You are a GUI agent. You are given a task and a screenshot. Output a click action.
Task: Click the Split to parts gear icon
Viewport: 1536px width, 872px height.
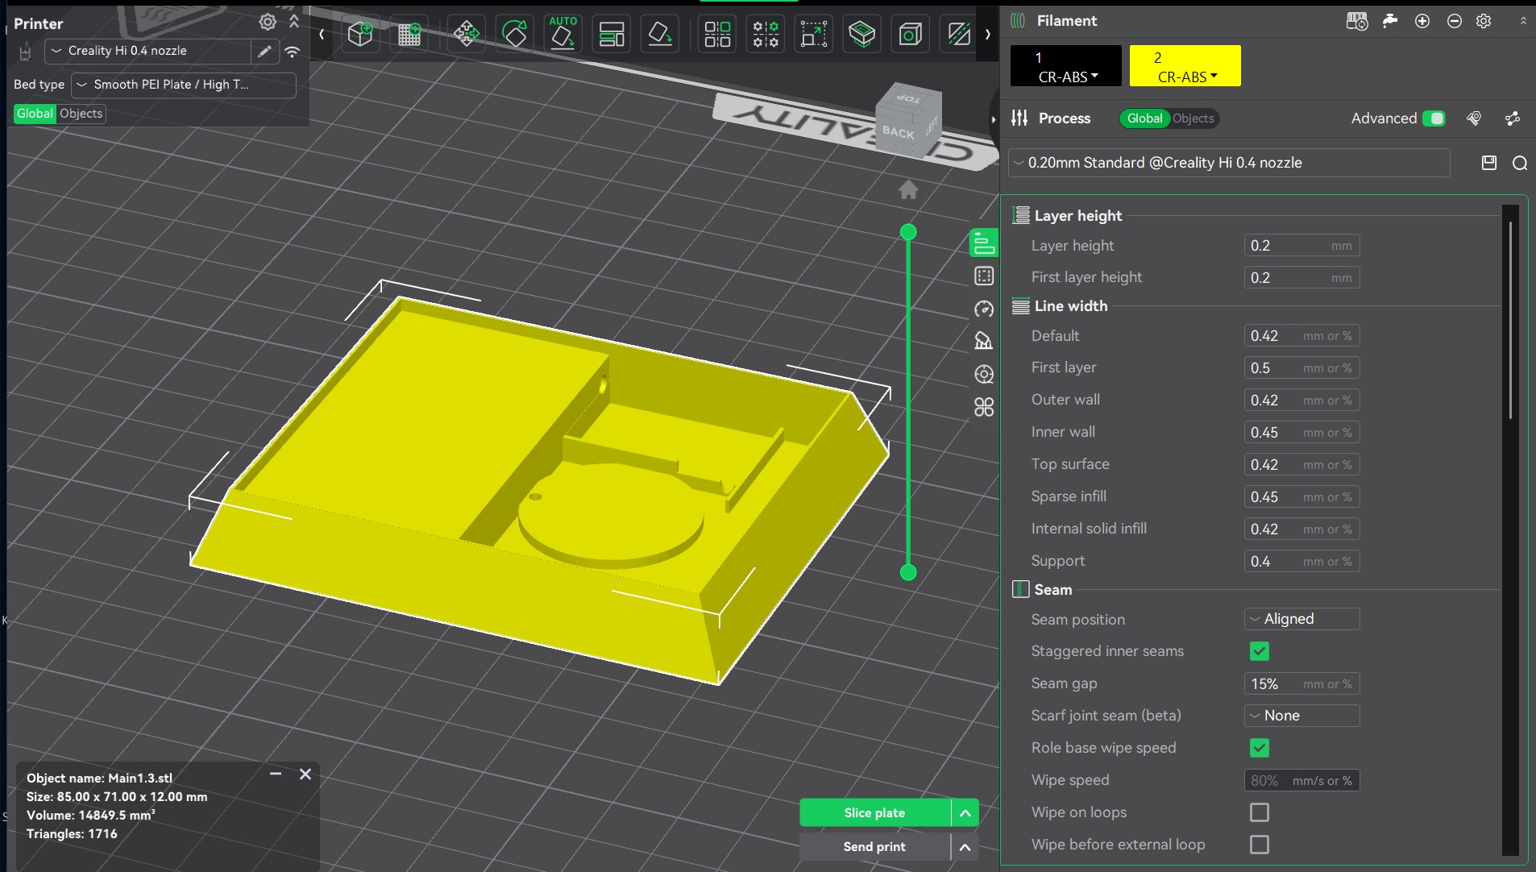pos(766,34)
